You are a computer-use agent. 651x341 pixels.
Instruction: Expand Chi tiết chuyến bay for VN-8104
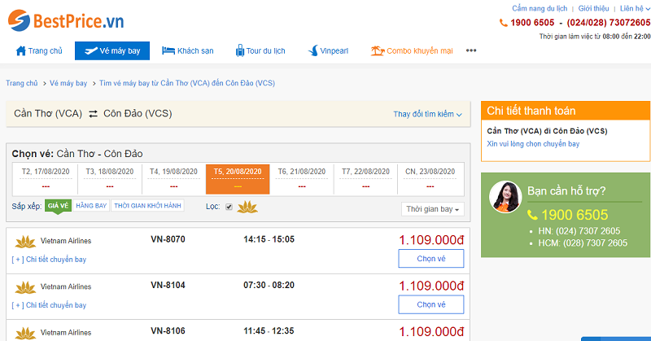(x=49, y=305)
